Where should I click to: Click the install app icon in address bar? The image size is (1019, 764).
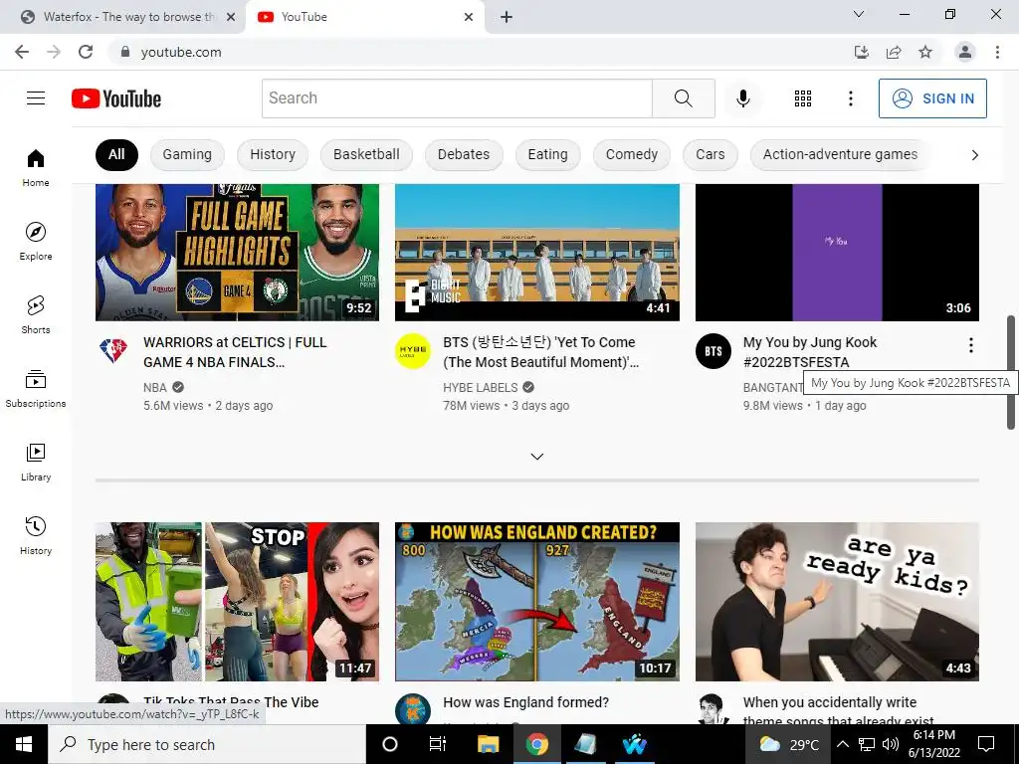(x=862, y=52)
